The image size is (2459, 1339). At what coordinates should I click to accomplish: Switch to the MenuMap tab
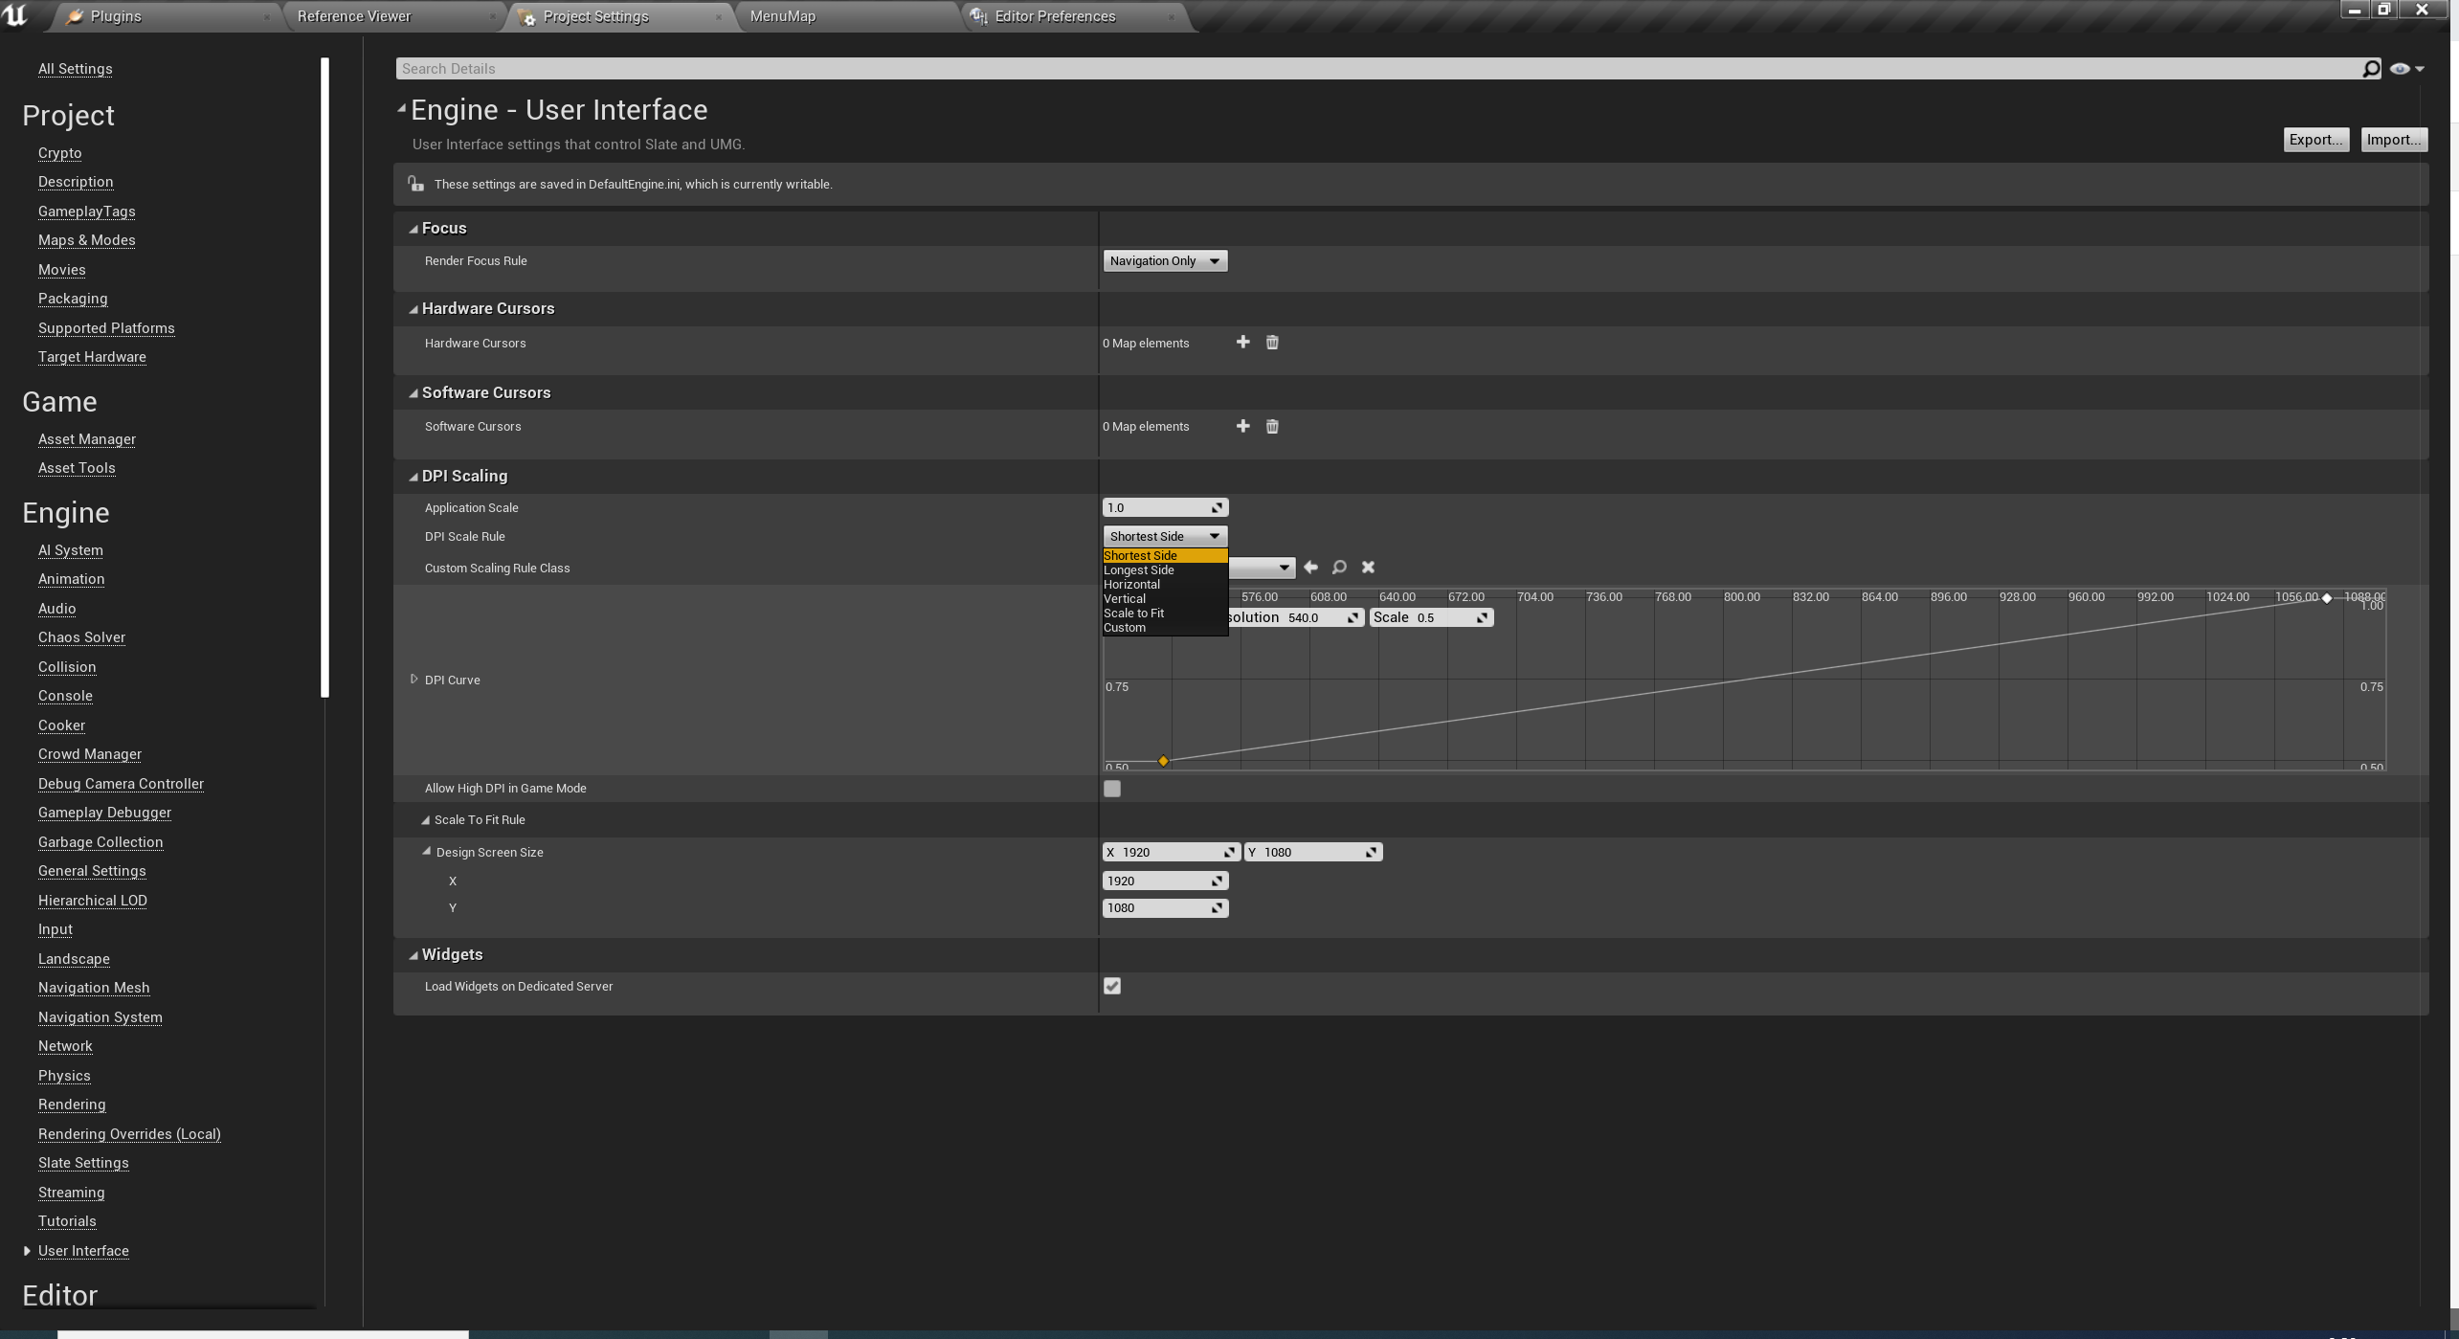(x=783, y=16)
